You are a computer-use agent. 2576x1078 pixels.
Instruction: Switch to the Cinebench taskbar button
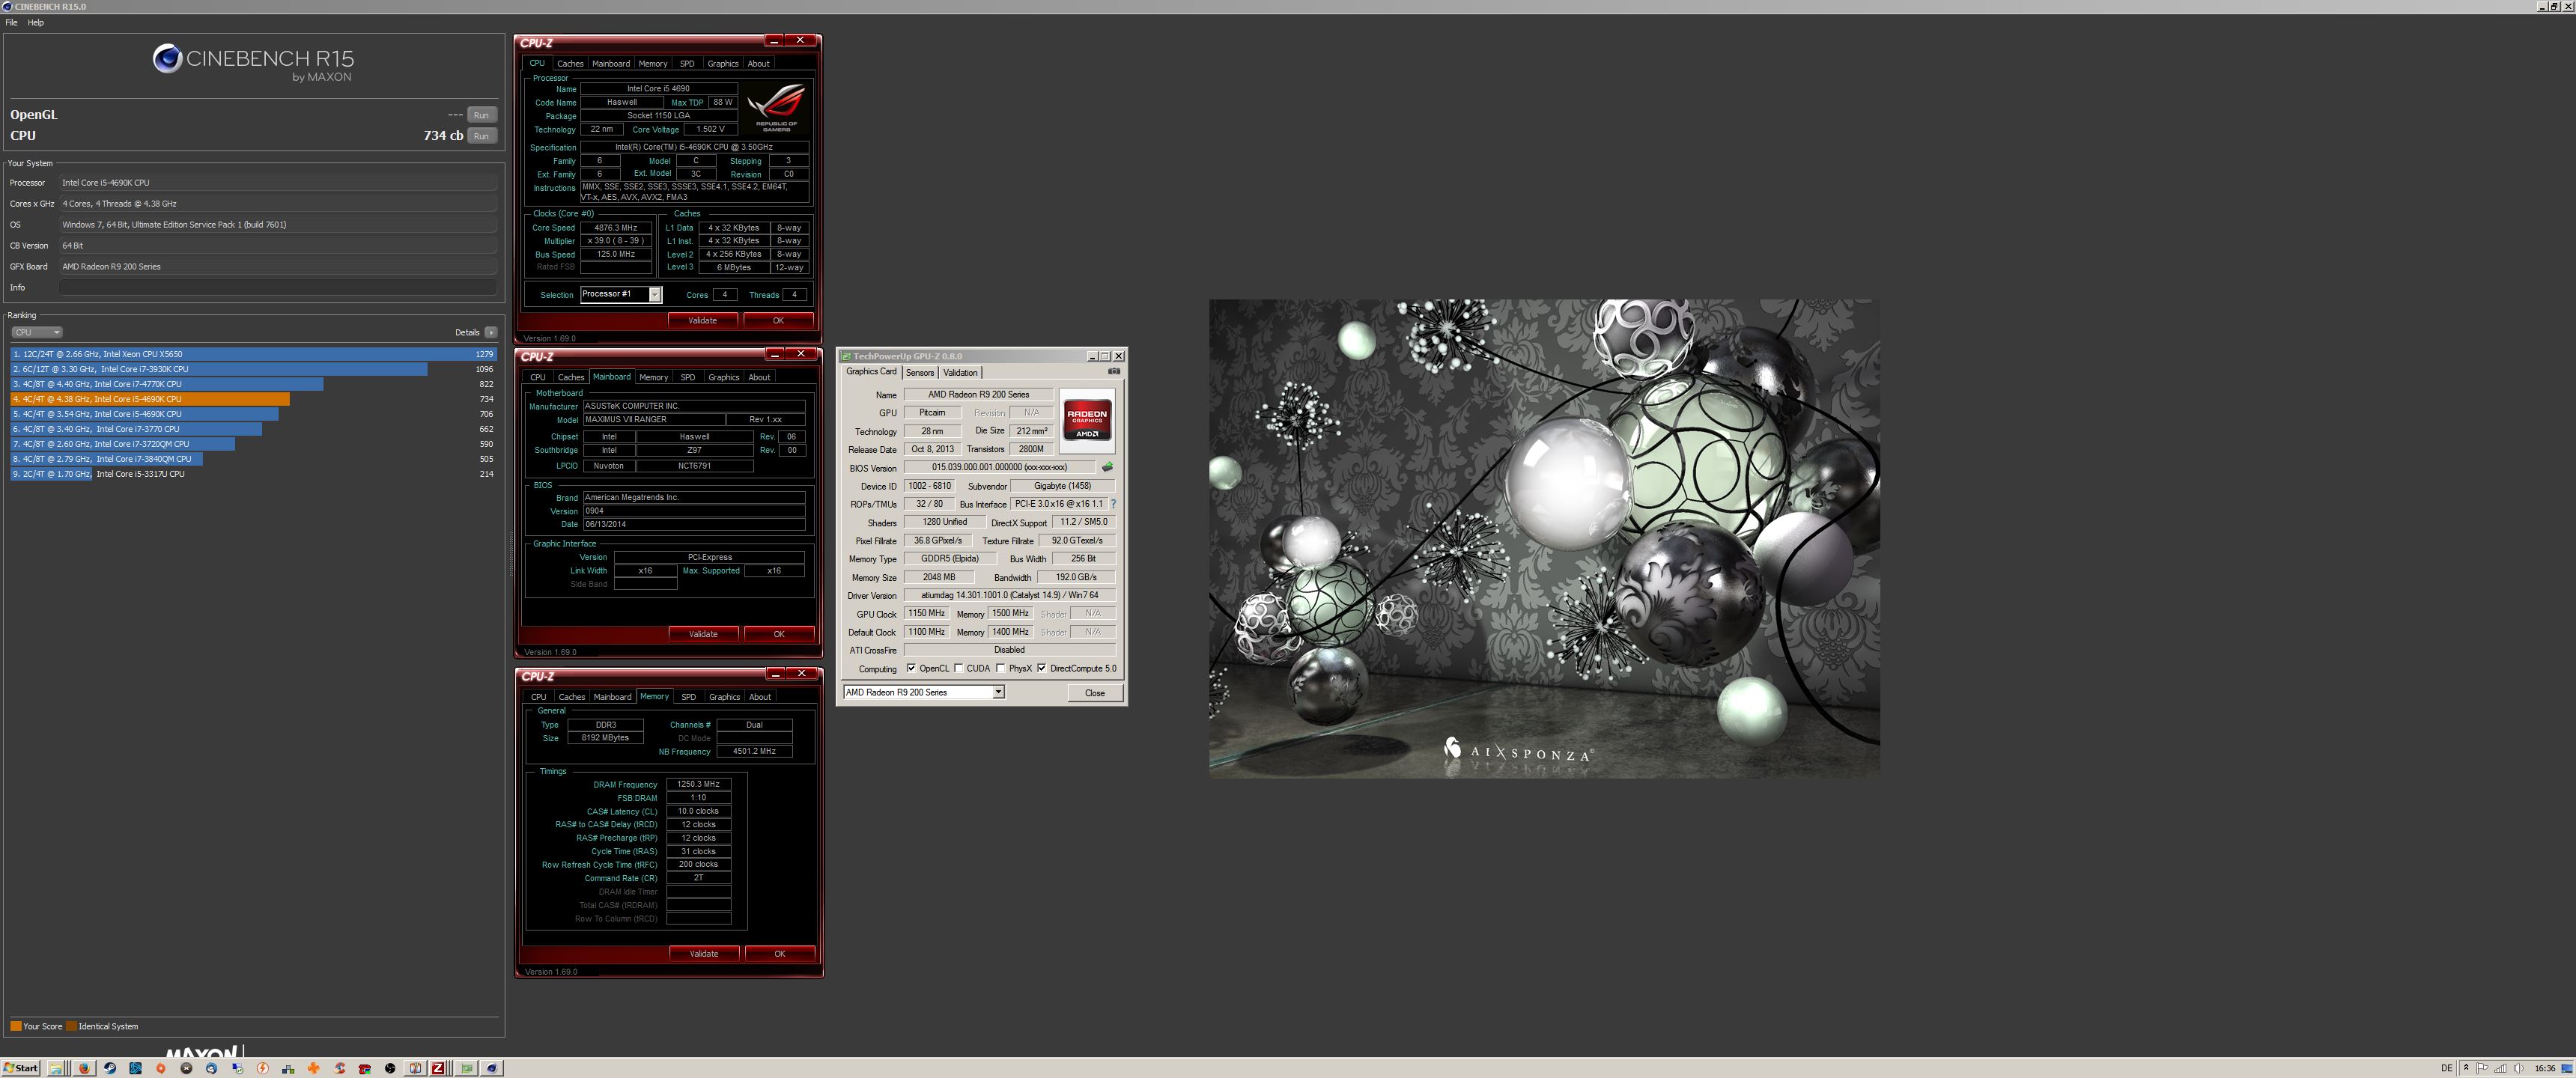[492, 1068]
